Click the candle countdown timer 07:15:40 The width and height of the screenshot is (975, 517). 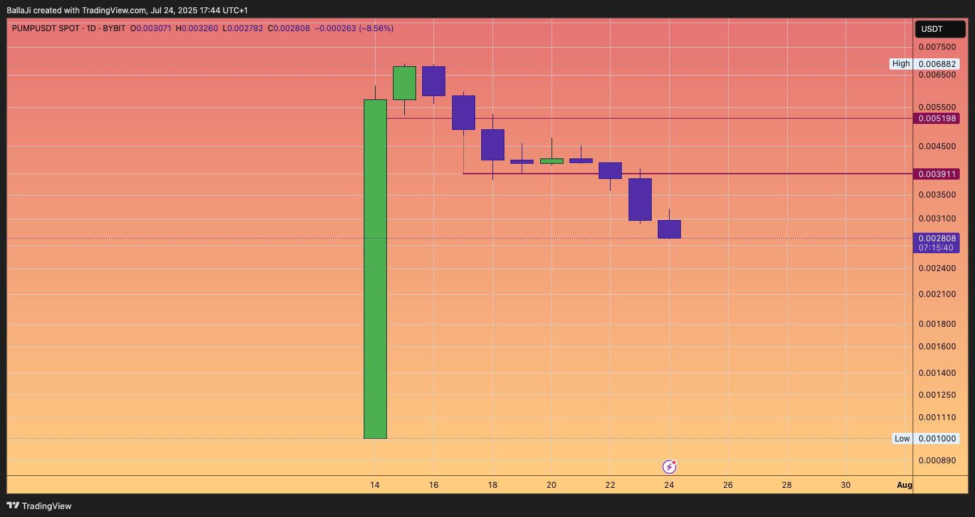click(937, 248)
